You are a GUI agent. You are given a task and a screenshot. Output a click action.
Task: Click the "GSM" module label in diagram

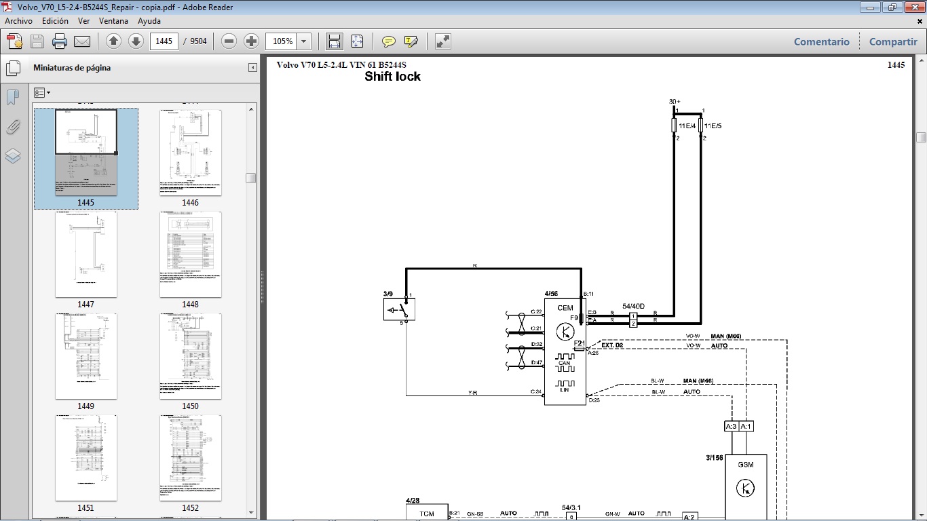746,465
